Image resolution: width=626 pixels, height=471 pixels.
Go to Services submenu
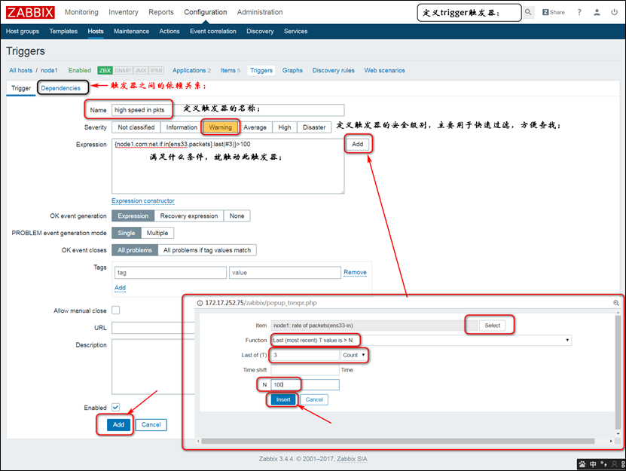(295, 31)
